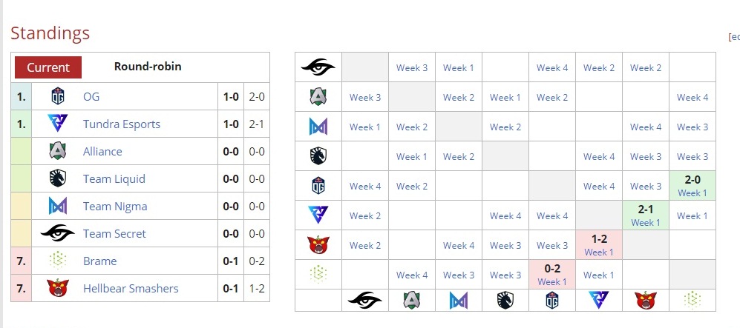The width and height of the screenshot is (740, 328).
Task: Open Team Secret logo in the standings list
Action: [59, 233]
